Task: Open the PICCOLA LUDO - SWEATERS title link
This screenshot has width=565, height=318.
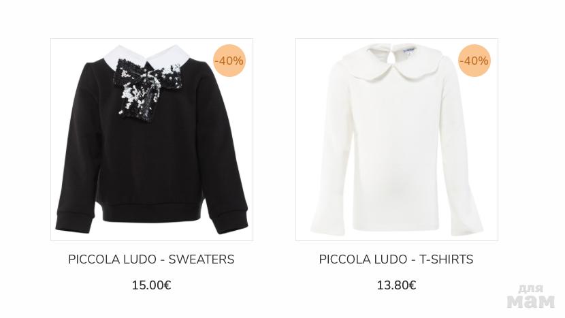Action: [151, 259]
